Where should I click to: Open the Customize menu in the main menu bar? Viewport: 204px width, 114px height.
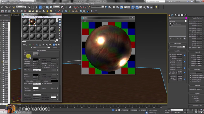[78, 4]
